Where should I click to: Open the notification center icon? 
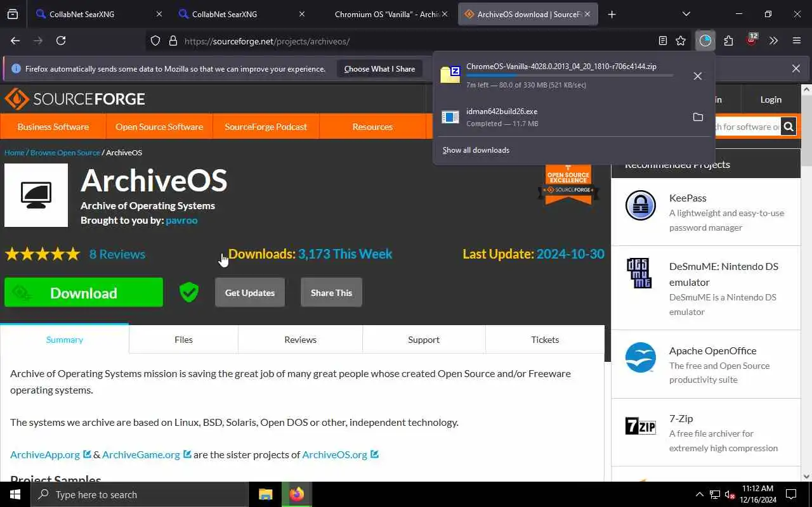pos(791,494)
